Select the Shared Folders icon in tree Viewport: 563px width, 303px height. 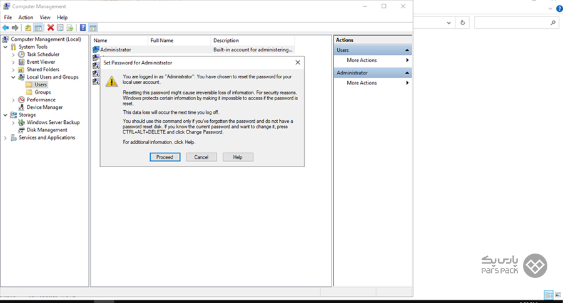tap(21, 69)
